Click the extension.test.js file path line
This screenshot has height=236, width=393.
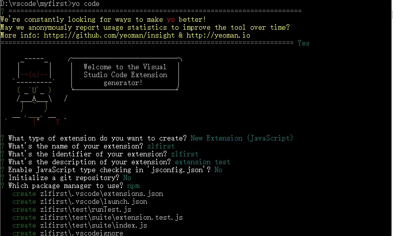[x=98, y=218]
